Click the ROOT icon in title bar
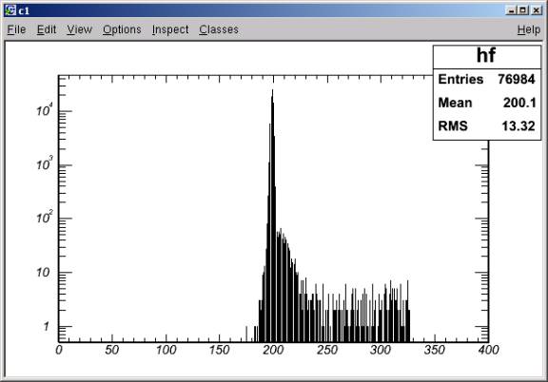This screenshot has width=548, height=382. [x=10, y=10]
